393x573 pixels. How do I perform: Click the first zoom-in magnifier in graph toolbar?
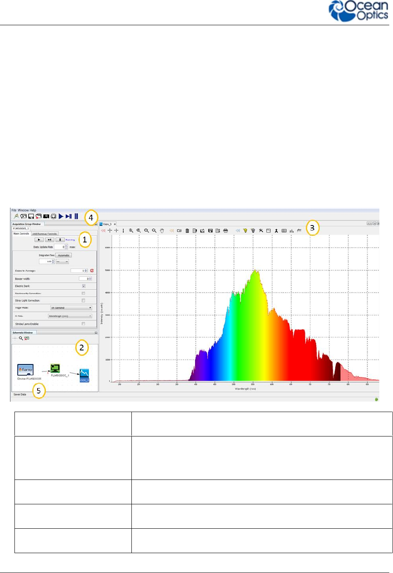[x=131, y=230]
